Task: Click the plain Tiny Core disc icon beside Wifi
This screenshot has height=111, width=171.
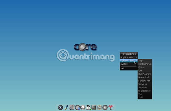Action: pyautogui.click(x=105, y=107)
